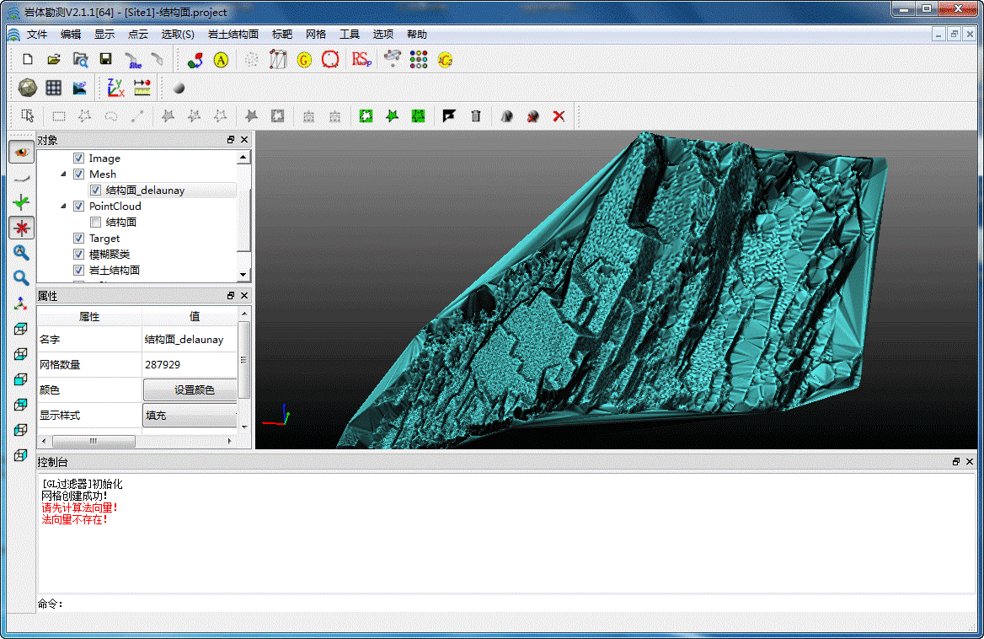Click the Save floppy disk icon

(106, 60)
